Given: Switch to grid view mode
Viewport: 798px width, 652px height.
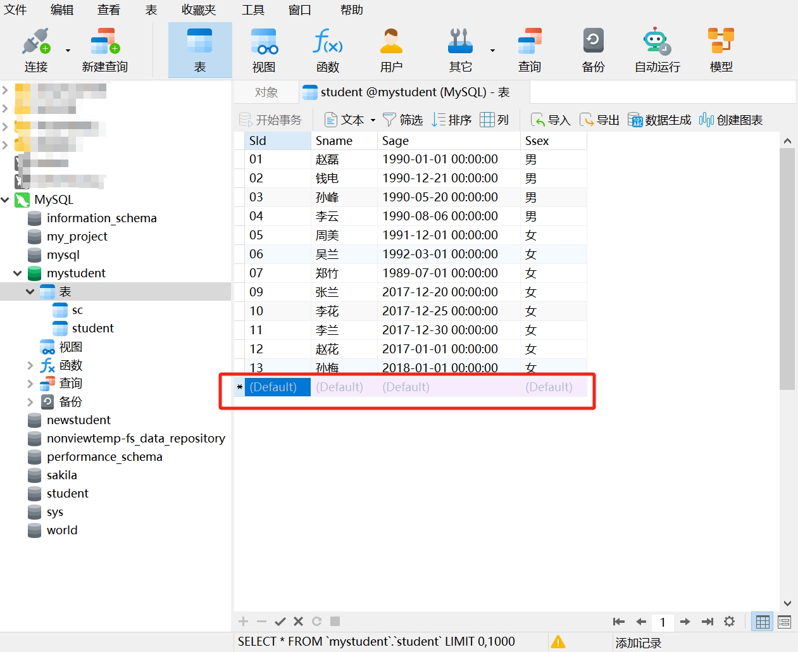Looking at the screenshot, I should (x=763, y=622).
